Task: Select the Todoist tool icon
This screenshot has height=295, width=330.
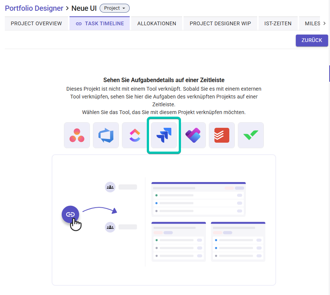Action: pos(222,135)
